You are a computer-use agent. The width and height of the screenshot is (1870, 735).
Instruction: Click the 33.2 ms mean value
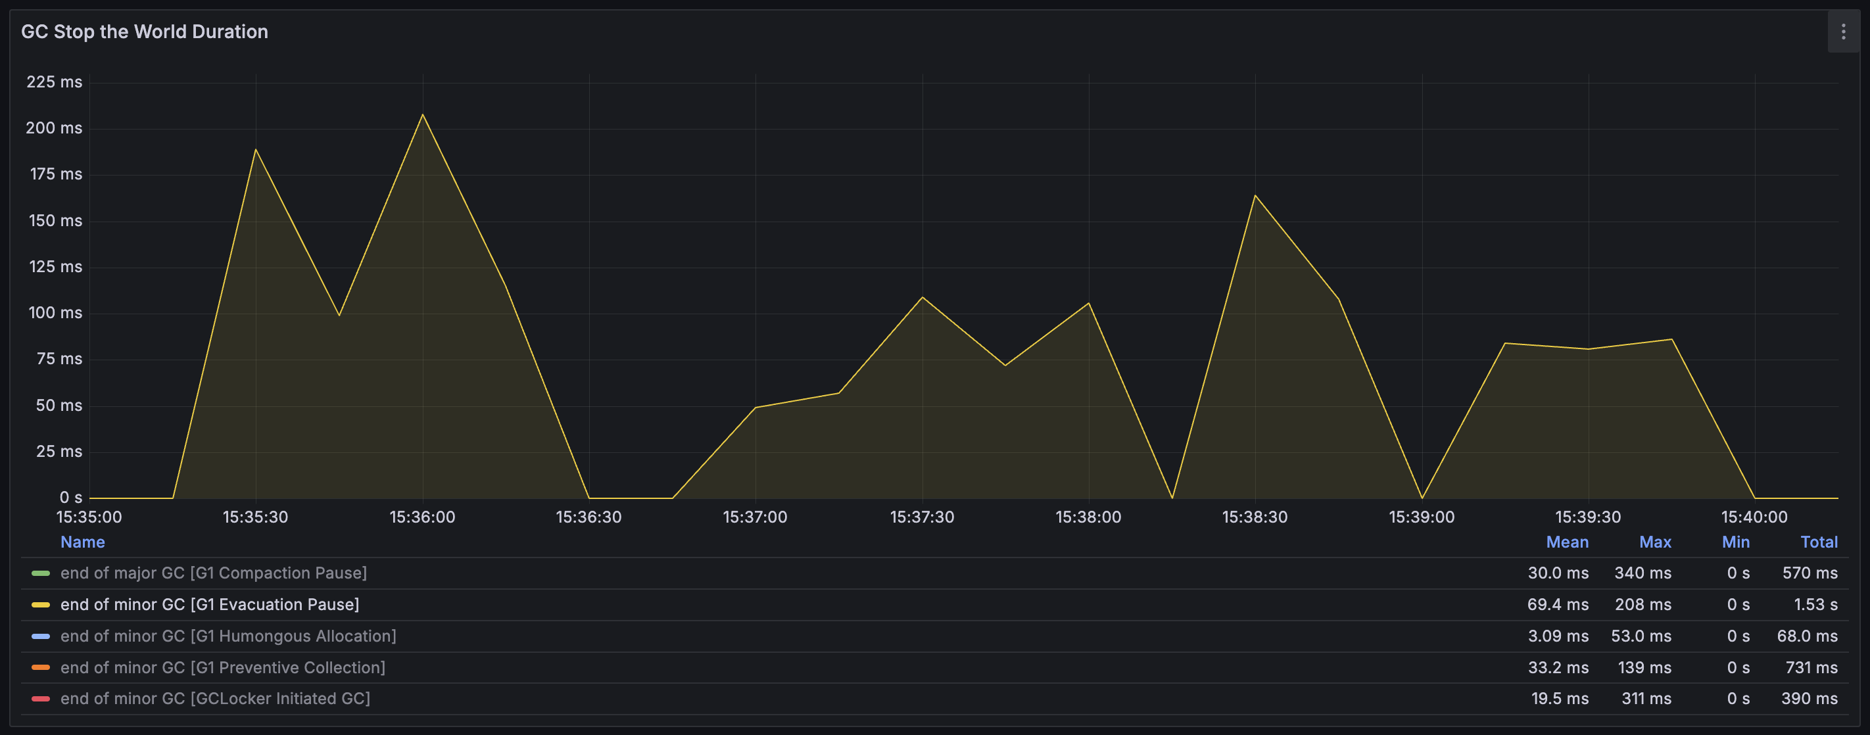pos(1558,667)
